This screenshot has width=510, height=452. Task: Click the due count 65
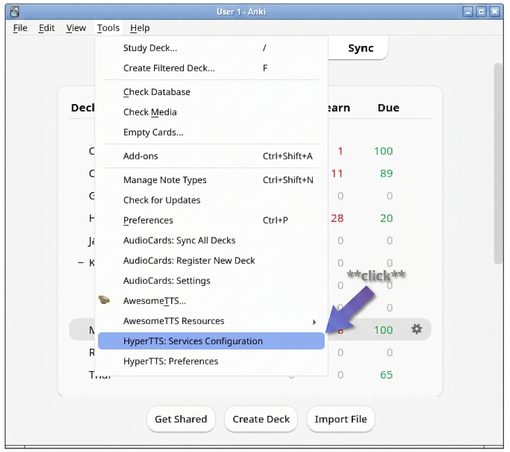386,375
